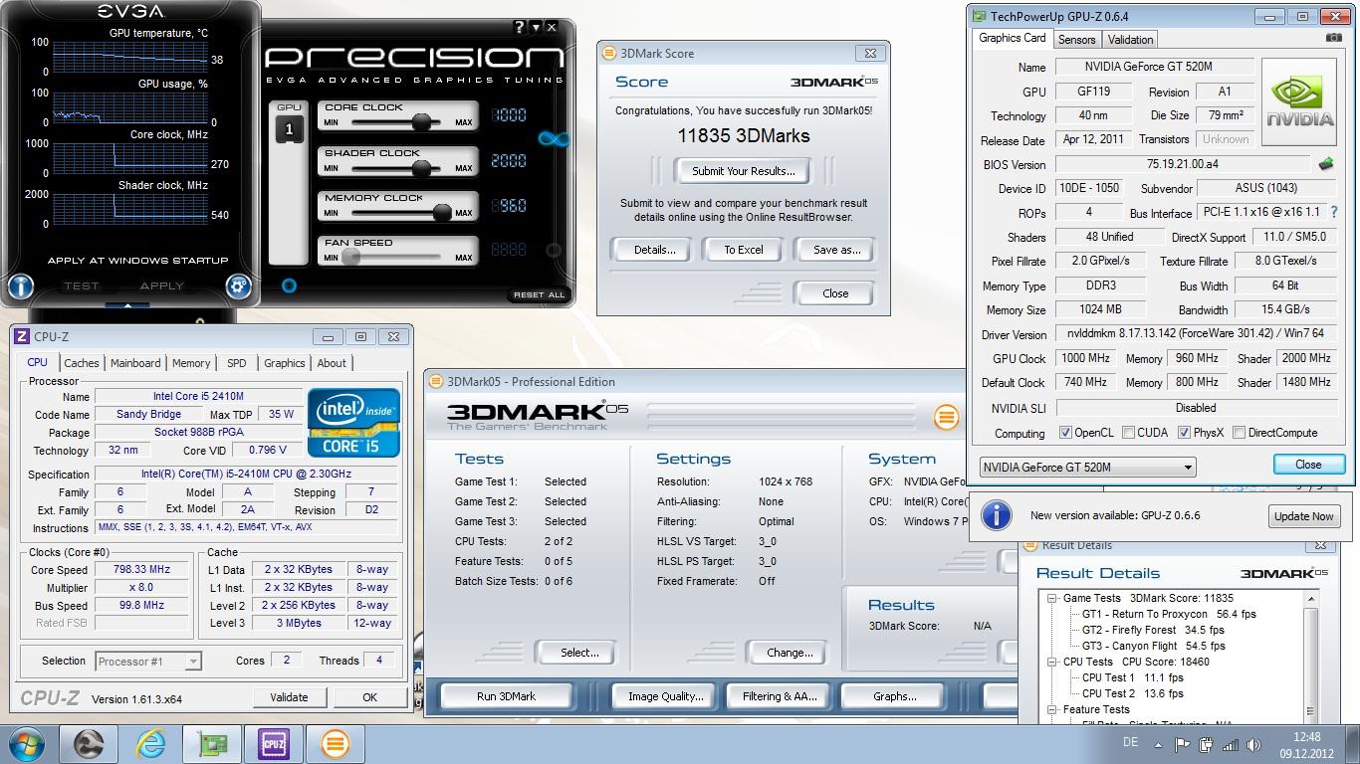Select GPU 1 button in Precision
Screen dimensions: 1360x764
289,129
